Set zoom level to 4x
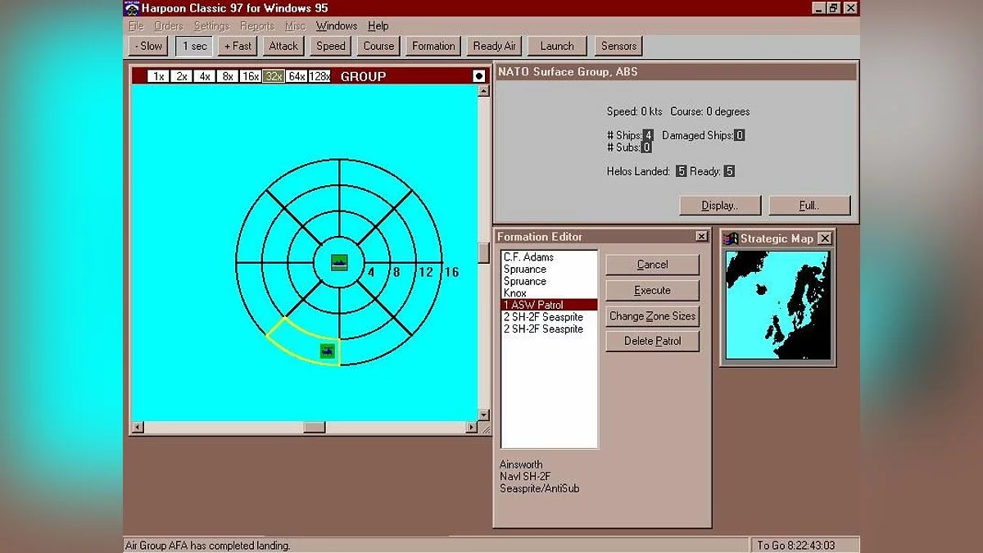 204,76
